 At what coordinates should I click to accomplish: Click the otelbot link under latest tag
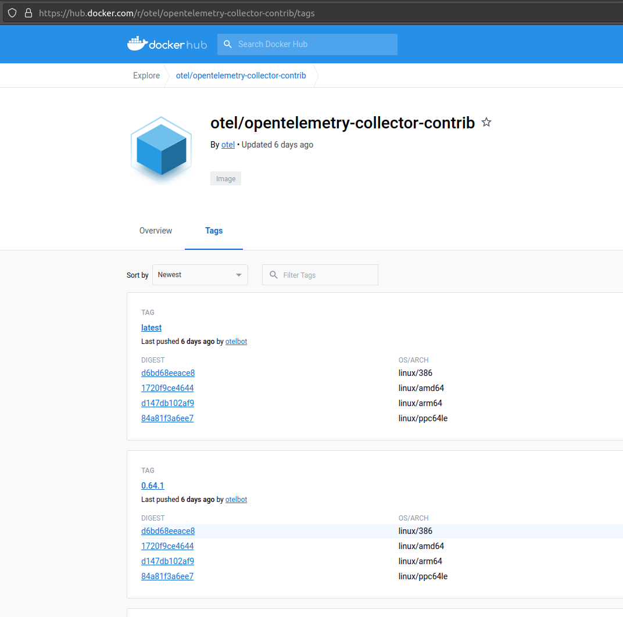(236, 341)
